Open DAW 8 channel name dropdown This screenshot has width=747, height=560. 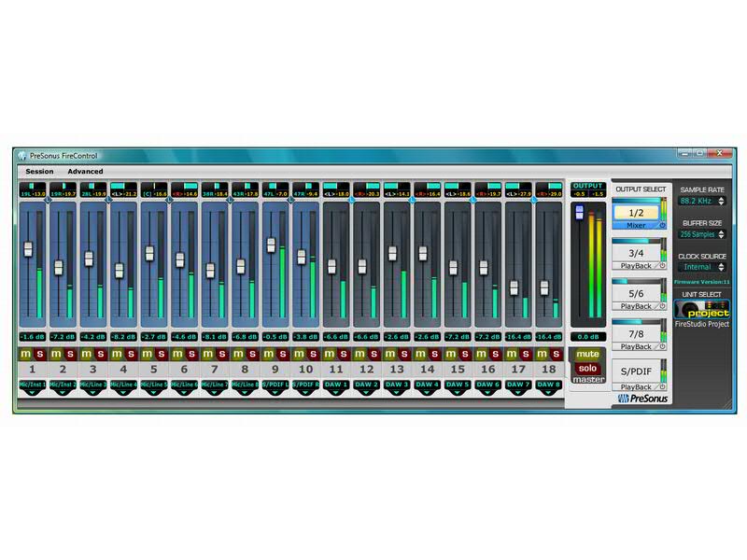(x=549, y=387)
